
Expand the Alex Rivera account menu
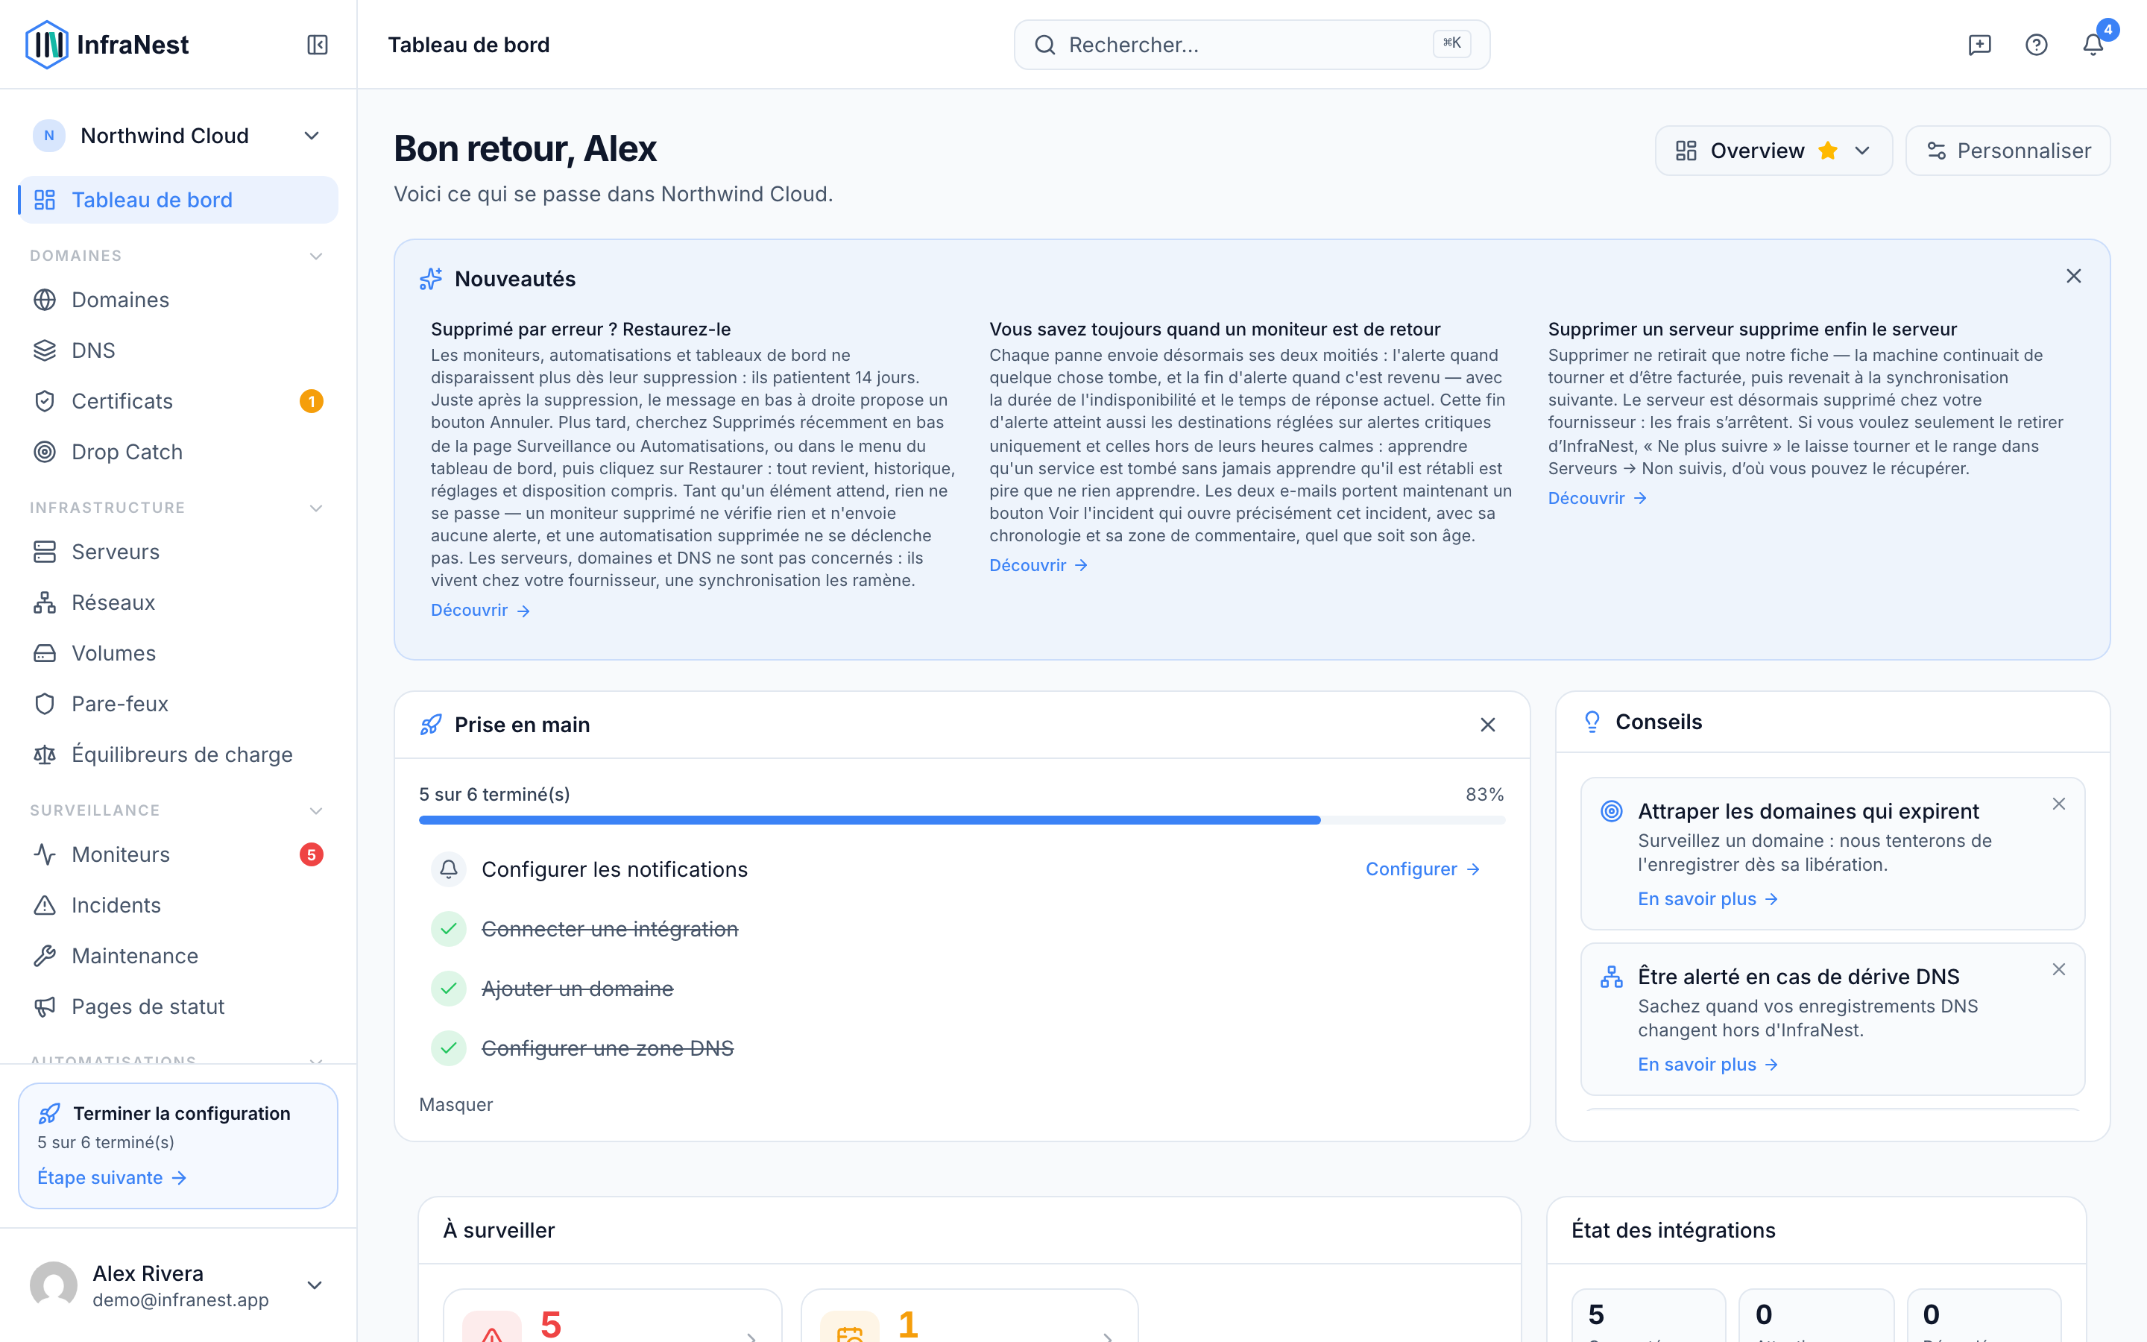tap(314, 1285)
